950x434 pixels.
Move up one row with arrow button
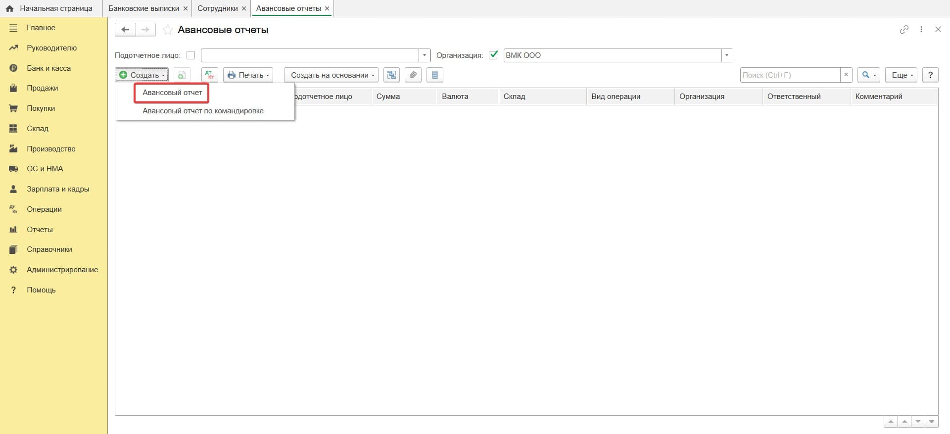coord(904,422)
